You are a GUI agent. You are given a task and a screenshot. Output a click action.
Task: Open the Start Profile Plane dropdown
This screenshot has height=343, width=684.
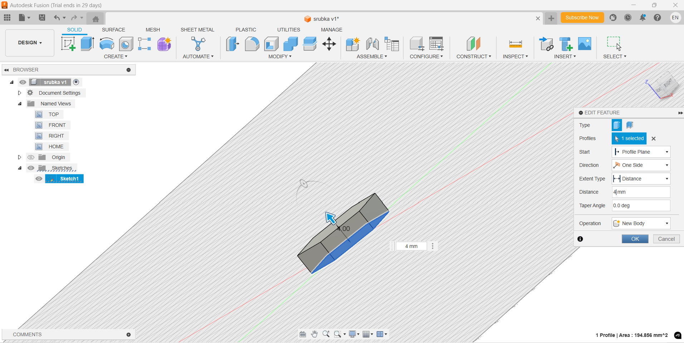click(x=641, y=152)
